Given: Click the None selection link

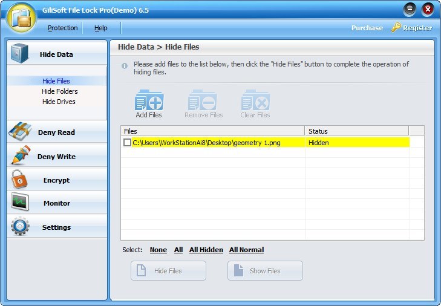Looking at the screenshot, I should pos(158,250).
